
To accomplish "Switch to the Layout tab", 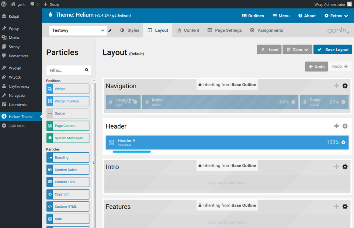I will click(157, 30).
